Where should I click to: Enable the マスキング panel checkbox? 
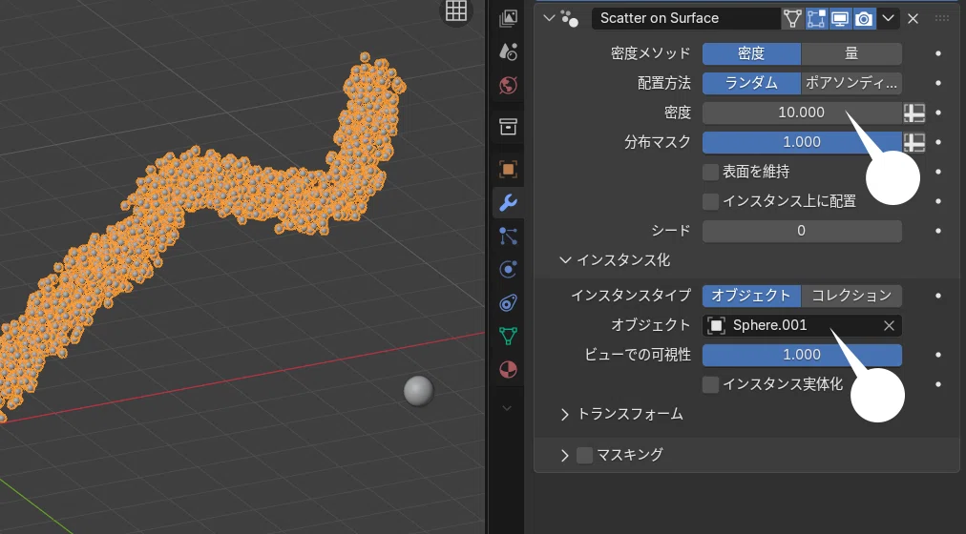[x=584, y=455]
